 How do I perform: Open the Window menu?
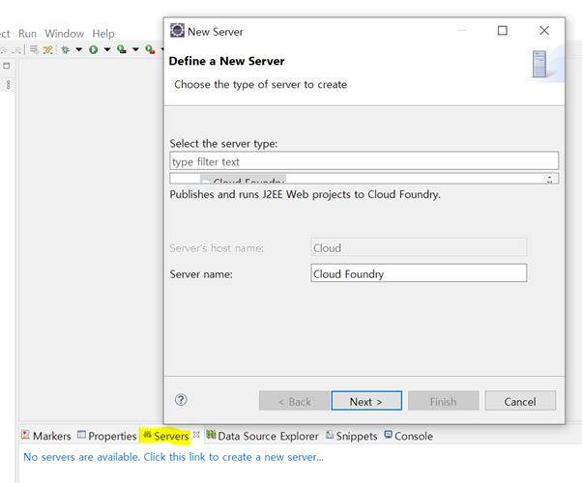click(65, 34)
